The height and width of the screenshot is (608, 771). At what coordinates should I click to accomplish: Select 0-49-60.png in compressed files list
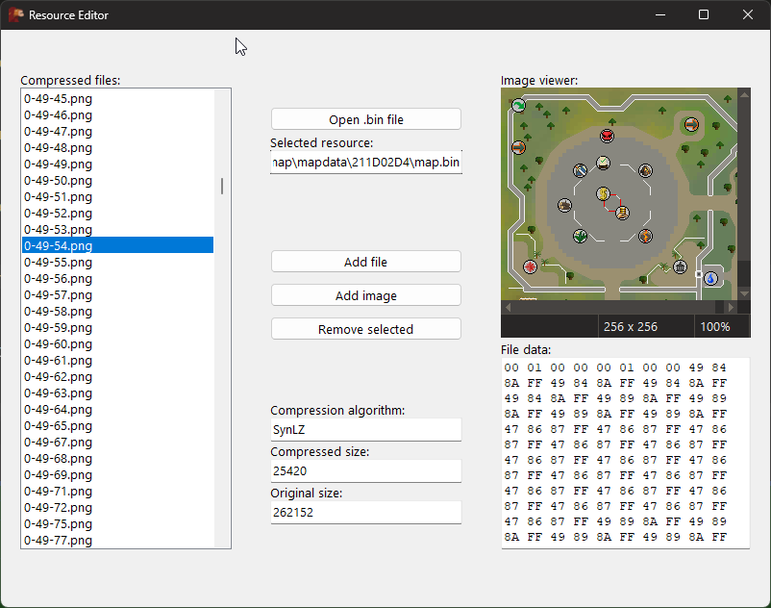click(59, 343)
